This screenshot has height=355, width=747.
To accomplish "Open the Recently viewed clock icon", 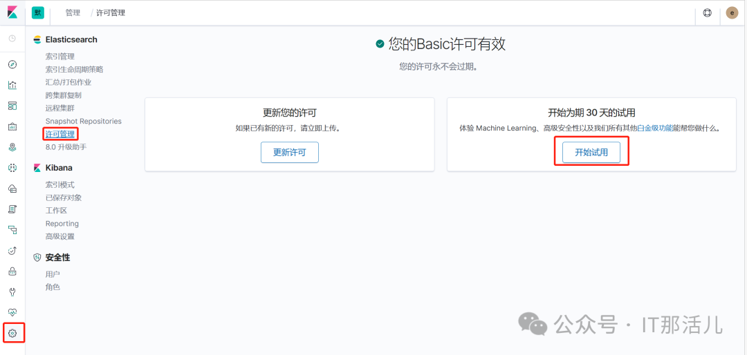I will [12, 39].
